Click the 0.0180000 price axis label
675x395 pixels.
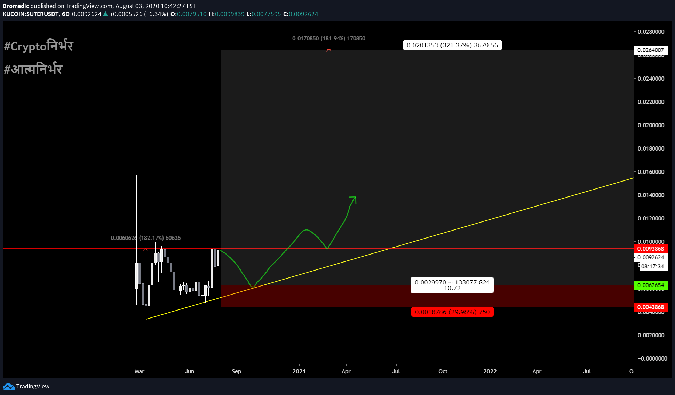click(x=651, y=148)
